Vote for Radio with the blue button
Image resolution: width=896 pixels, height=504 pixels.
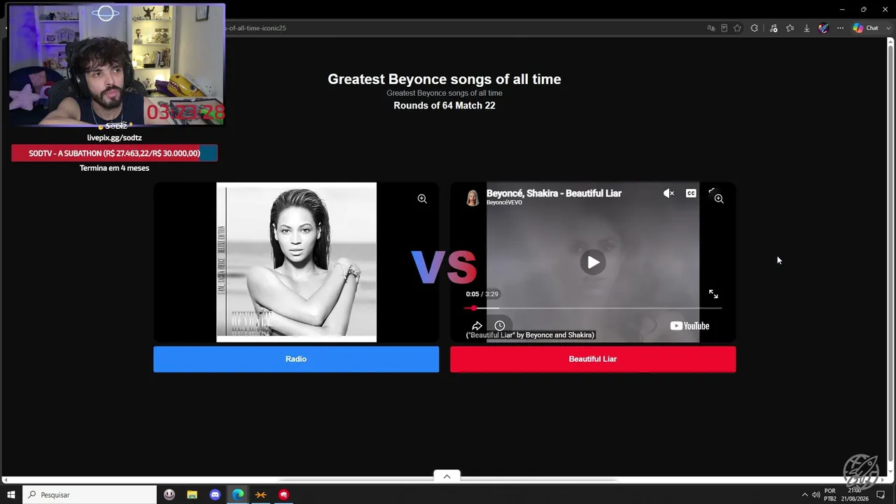[296, 359]
